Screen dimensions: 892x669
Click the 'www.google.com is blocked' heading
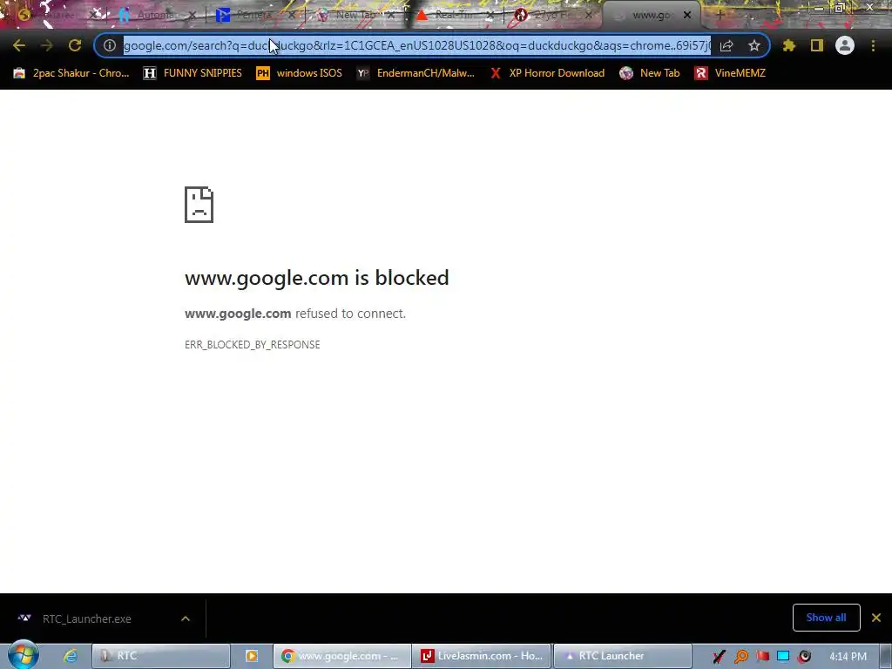(x=317, y=278)
